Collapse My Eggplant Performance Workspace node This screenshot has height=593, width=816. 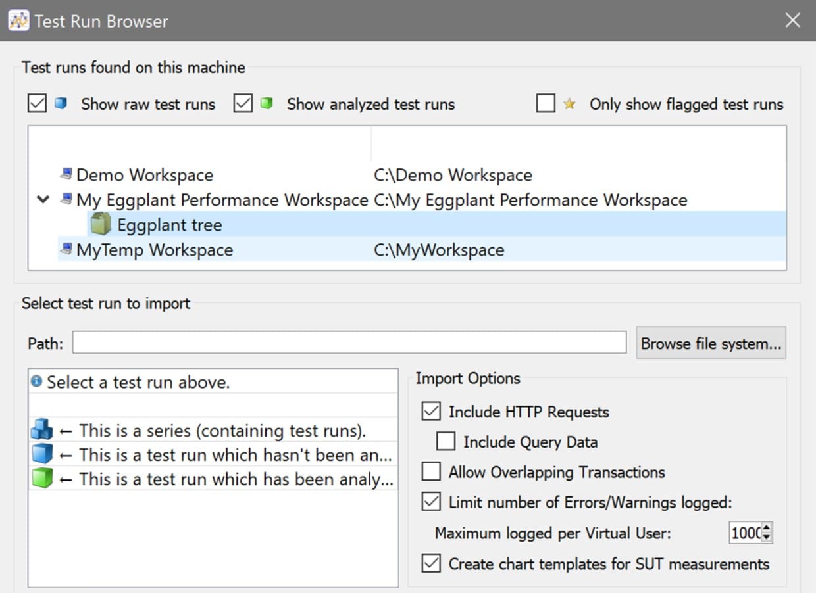point(43,199)
